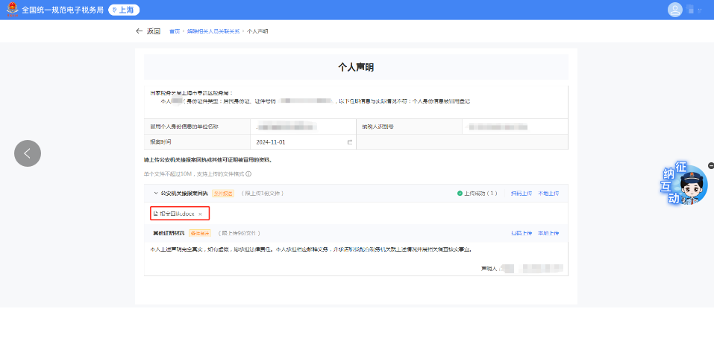
Task: Click 本地上传 for 其他证明材料
Action: [x=548, y=233]
